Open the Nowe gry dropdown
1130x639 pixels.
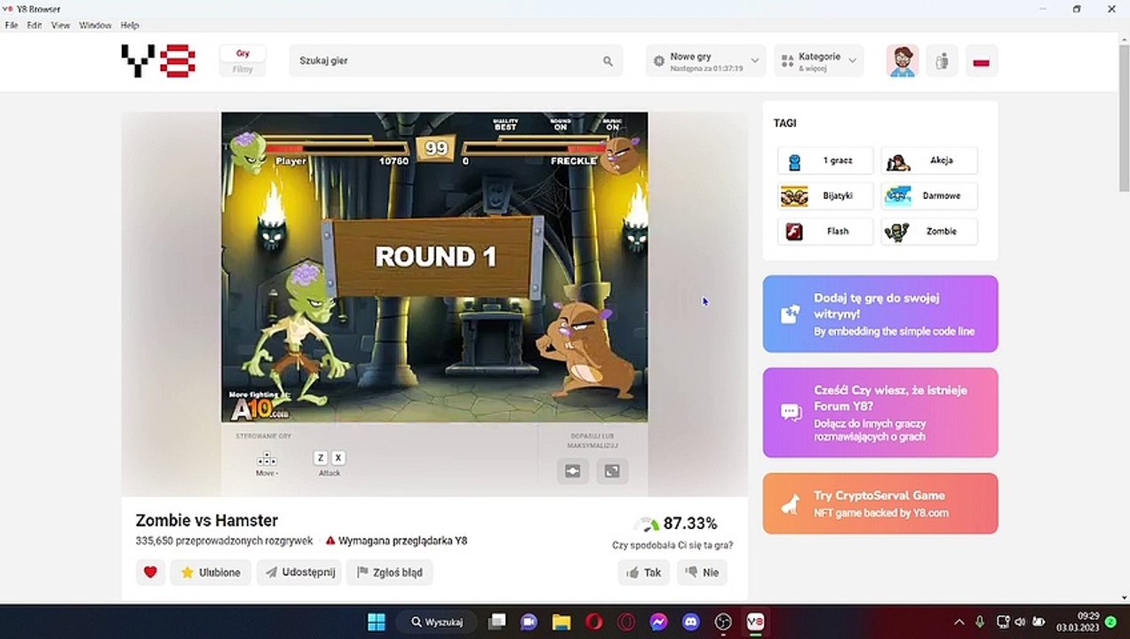(x=705, y=61)
